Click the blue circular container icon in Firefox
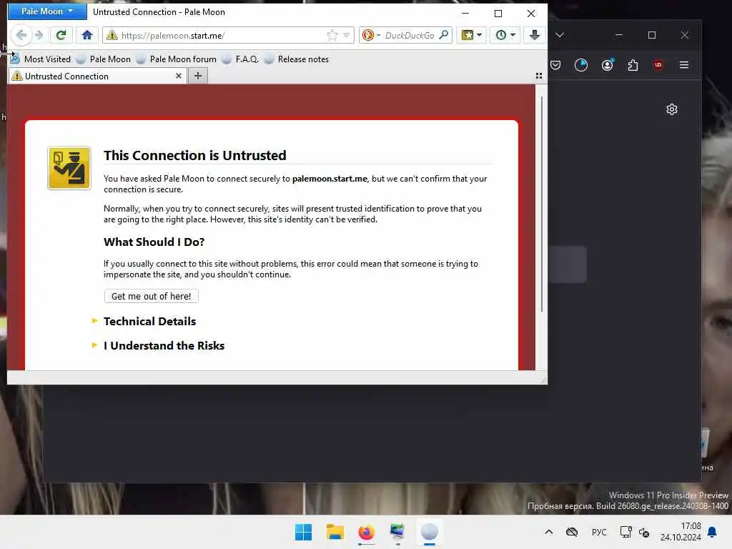 (580, 65)
